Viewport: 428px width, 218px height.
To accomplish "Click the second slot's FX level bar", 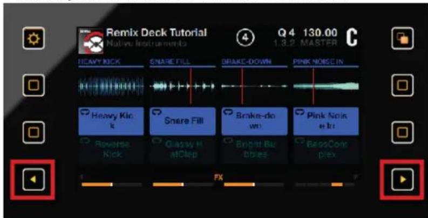I will coord(183,185).
